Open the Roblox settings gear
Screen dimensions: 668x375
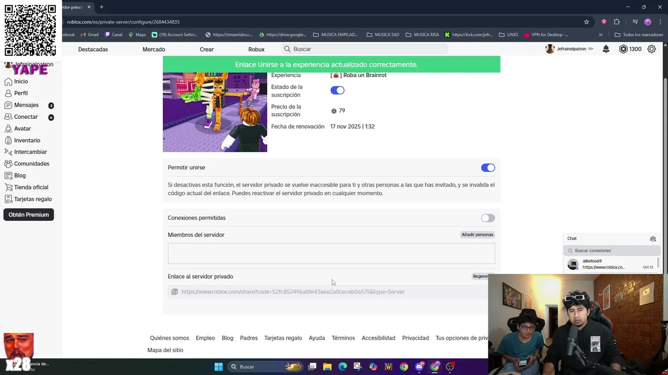click(x=652, y=49)
